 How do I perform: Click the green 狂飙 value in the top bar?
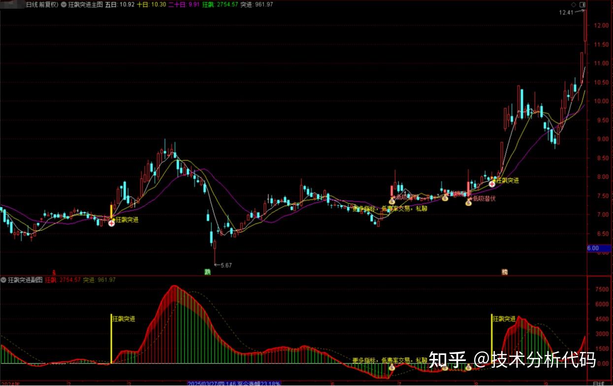tap(220, 4)
